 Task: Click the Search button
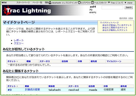pyautogui.click(x=128, y=7)
